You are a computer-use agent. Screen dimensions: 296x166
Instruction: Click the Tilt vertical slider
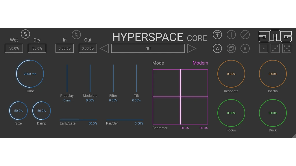click(136, 78)
